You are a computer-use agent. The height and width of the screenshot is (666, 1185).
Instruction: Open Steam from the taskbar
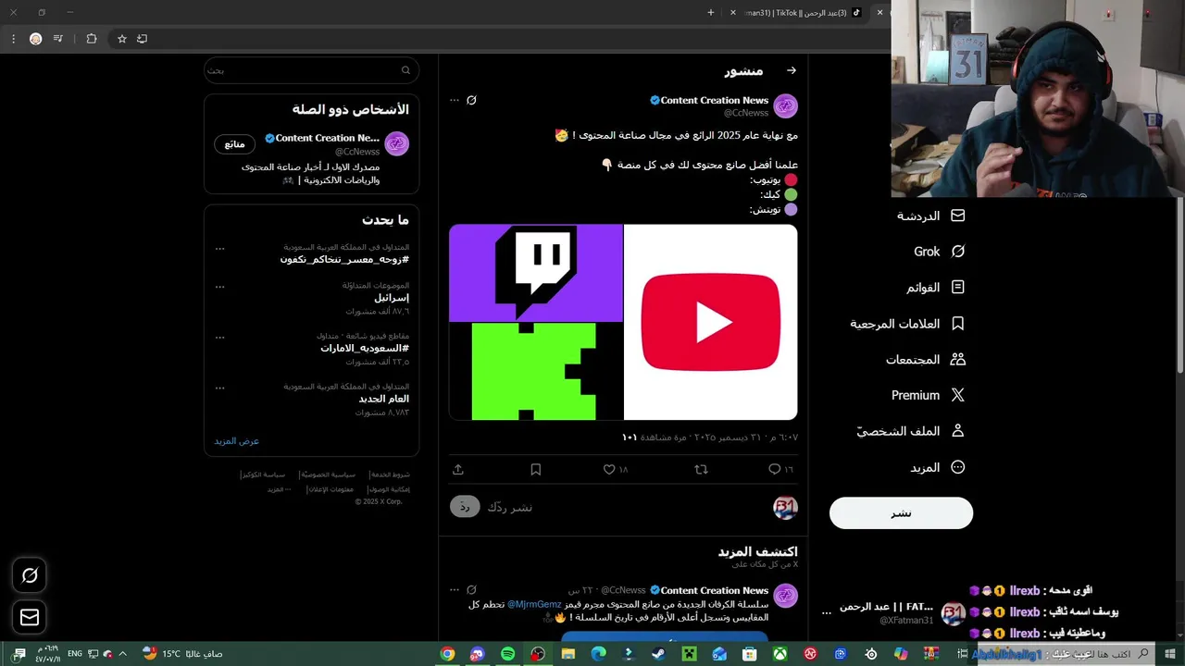[x=658, y=654]
